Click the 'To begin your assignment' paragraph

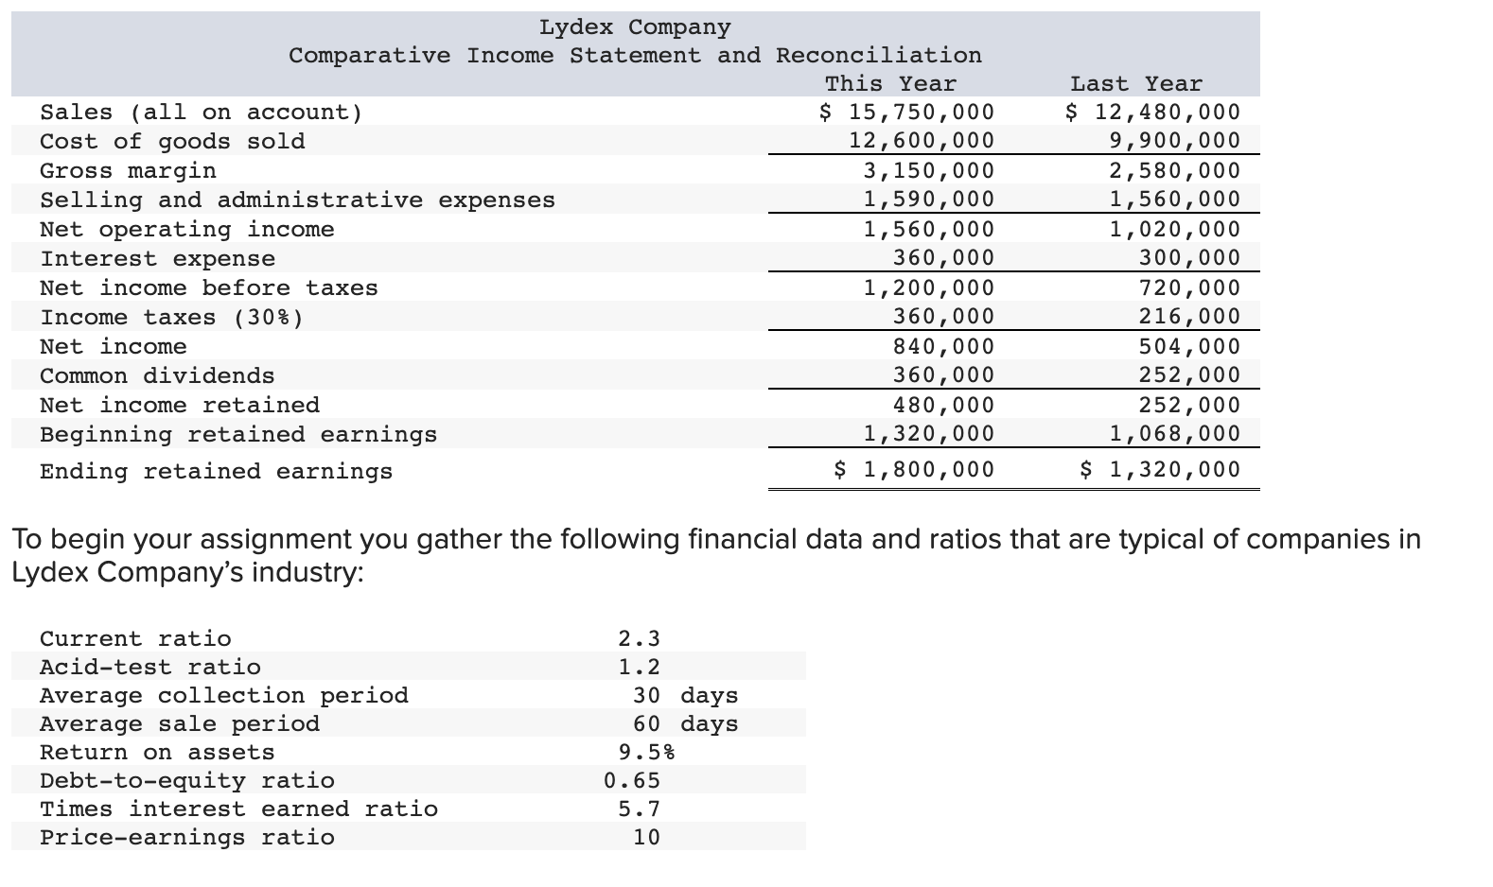tap(715, 556)
